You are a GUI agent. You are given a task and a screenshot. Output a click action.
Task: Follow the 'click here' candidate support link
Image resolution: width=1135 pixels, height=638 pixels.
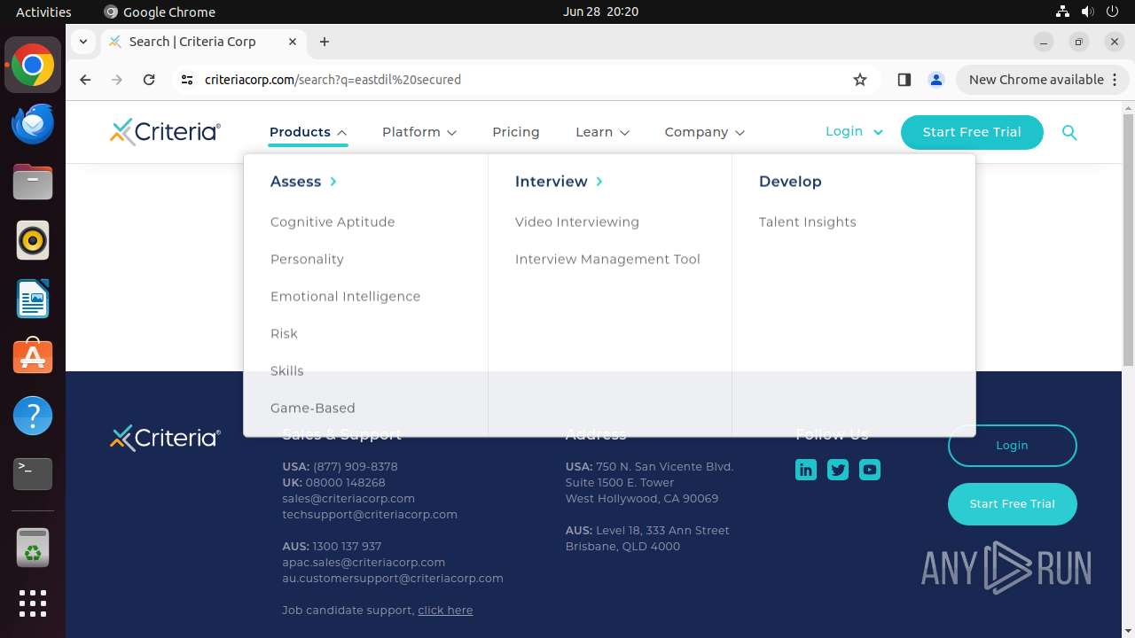[445, 611]
